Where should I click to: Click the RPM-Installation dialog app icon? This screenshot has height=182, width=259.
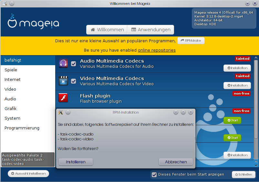[x=61, y=112]
